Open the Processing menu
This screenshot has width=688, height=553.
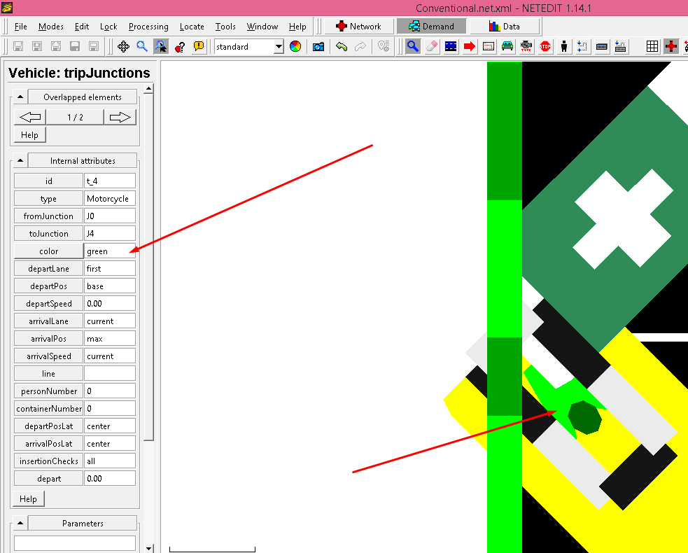(148, 27)
